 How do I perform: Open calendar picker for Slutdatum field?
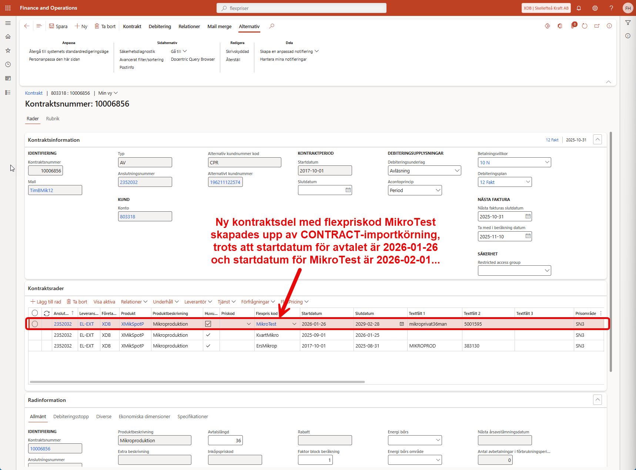[x=348, y=190]
